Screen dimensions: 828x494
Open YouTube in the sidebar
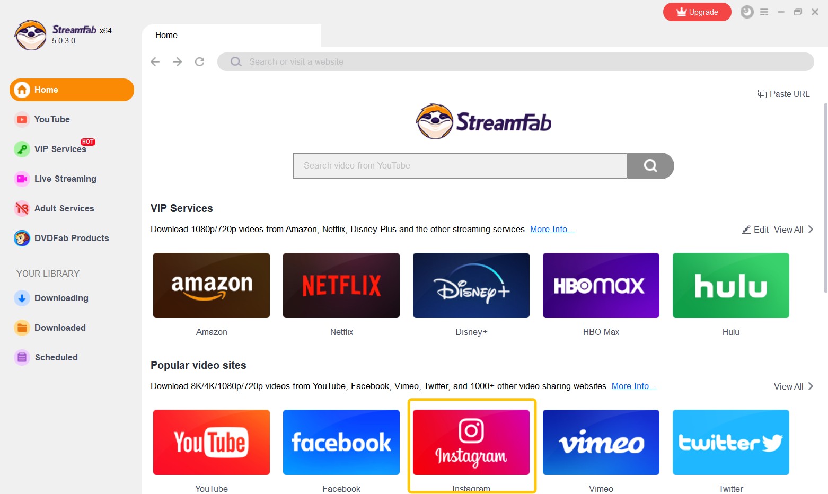[52, 119]
